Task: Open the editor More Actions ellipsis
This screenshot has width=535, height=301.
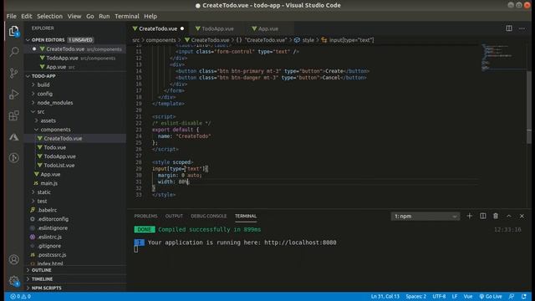Action: tap(522, 28)
